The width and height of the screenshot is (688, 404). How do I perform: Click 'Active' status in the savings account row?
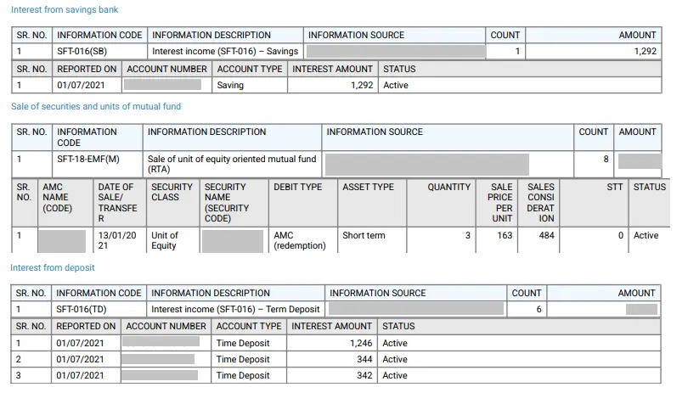click(396, 85)
